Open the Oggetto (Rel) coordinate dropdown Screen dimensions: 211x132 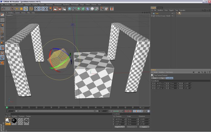point(120,127)
